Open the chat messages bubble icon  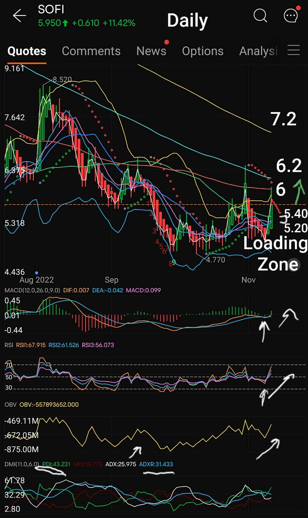291,15
